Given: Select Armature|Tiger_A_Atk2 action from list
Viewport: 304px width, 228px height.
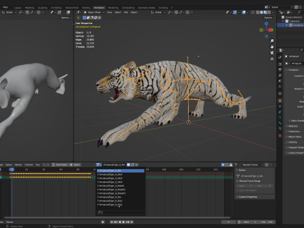Looking at the screenshot, I should [x=120, y=174].
